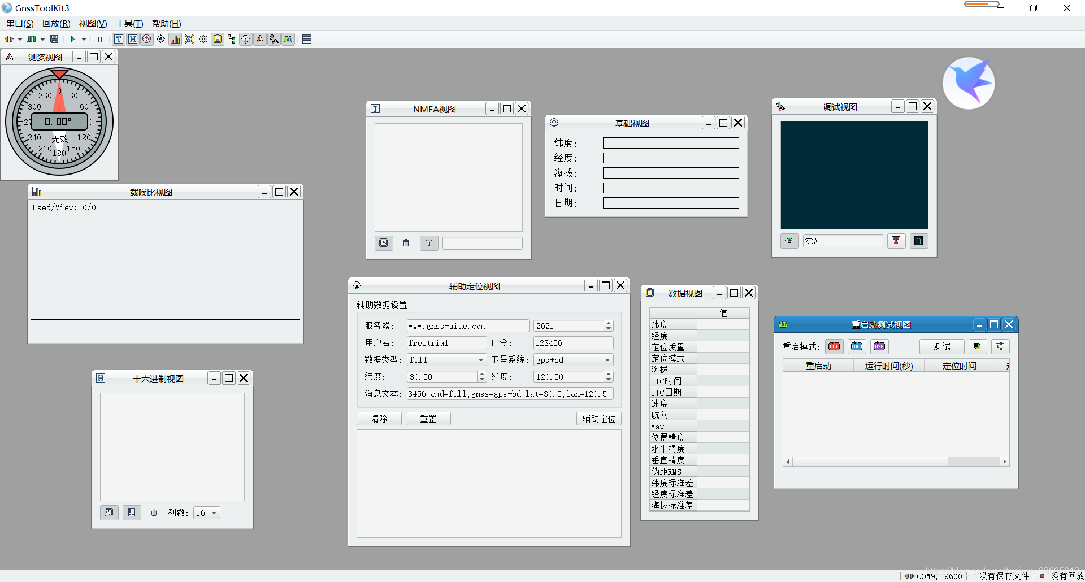The width and height of the screenshot is (1085, 582).
Task: Click the 测试 button in restart view
Action: tap(942, 346)
